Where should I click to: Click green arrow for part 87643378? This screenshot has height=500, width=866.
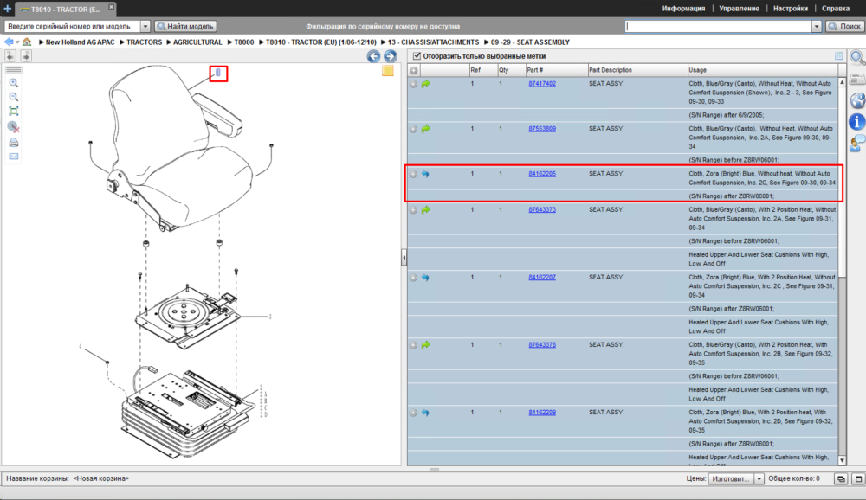pyautogui.click(x=426, y=345)
